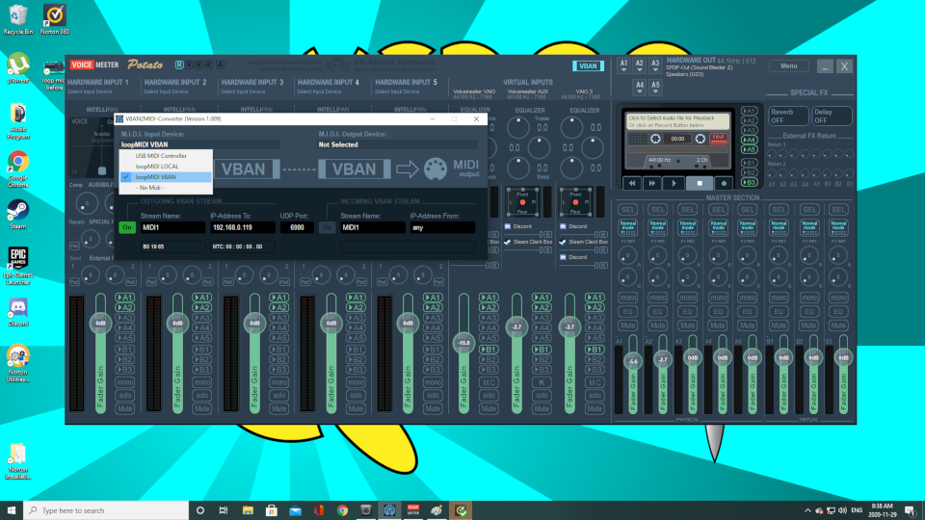925x520 pixels.
Task: Toggle outgoing VBAN stream On button
Action: pos(127,227)
